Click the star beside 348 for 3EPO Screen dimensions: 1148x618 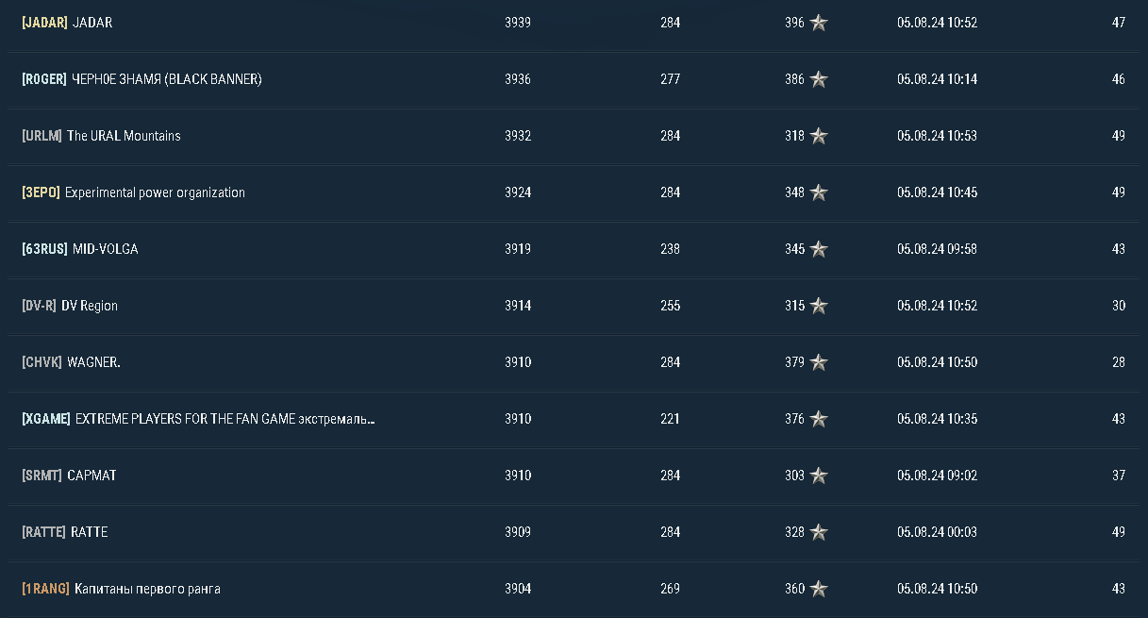(x=819, y=192)
